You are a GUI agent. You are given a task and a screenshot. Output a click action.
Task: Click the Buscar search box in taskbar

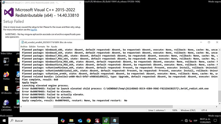33,120
